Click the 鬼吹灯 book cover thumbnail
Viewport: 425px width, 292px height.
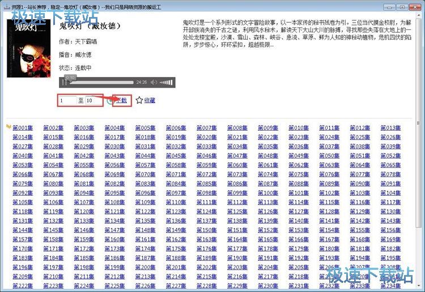point(29,48)
